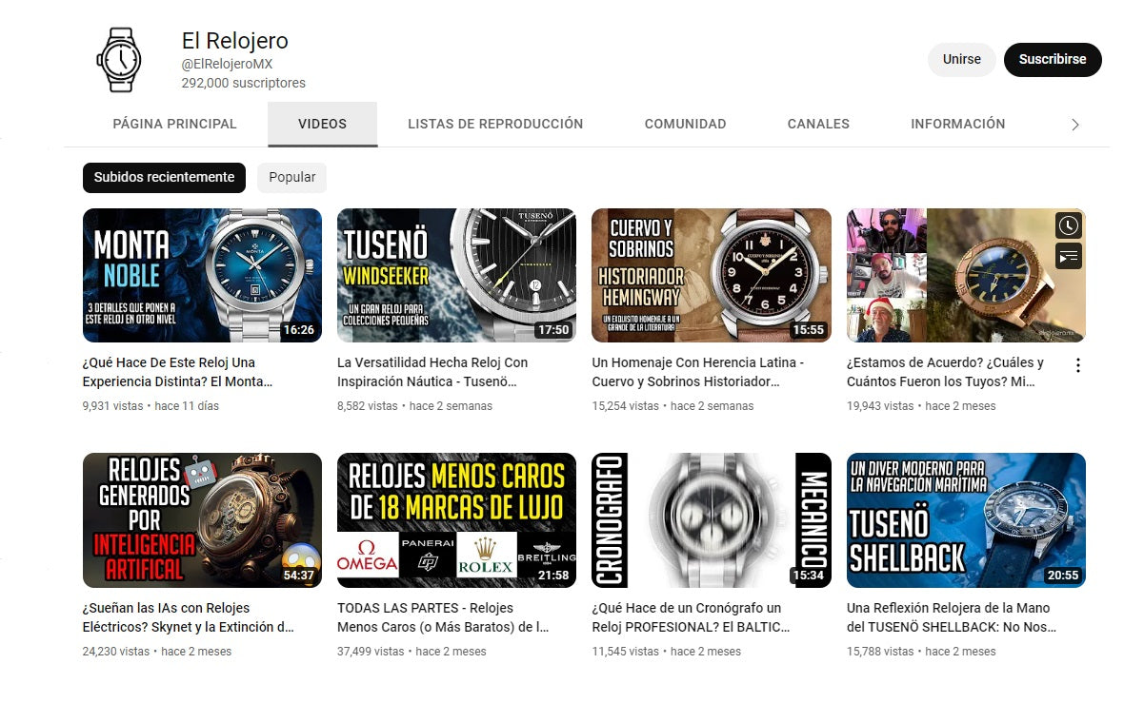Click 24,230 vistas • hace 2 meses
Screen dimensions: 1144x703
tap(157, 652)
